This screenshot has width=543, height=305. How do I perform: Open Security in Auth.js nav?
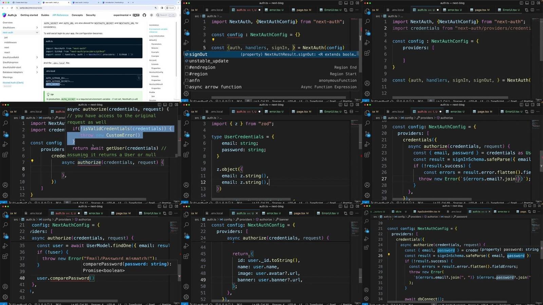click(91, 15)
